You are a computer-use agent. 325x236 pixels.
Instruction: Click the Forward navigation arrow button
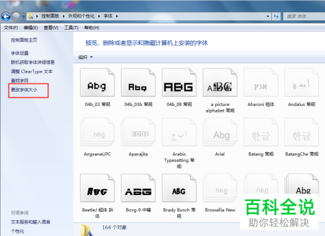pyautogui.click(x=16, y=16)
